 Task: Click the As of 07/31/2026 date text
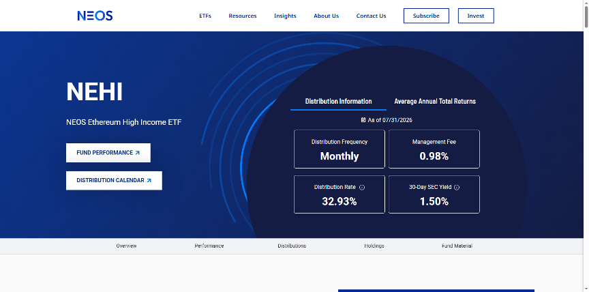pyautogui.click(x=390, y=120)
